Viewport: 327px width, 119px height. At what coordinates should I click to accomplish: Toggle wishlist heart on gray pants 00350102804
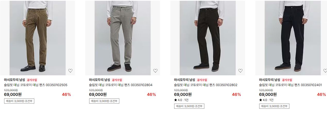[x=155, y=71]
